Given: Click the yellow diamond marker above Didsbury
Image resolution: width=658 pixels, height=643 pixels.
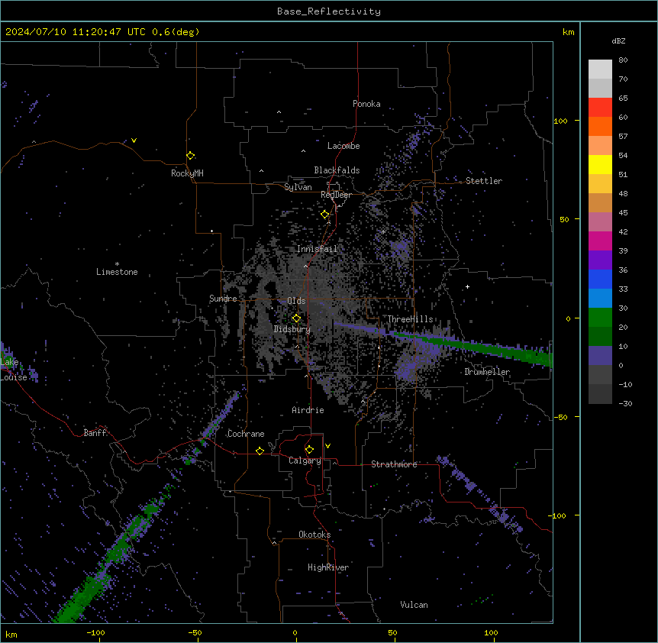Looking at the screenshot, I should [296, 318].
